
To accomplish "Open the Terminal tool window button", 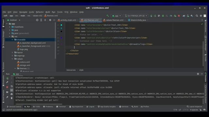I will pyautogui.click(x=61, y=107).
